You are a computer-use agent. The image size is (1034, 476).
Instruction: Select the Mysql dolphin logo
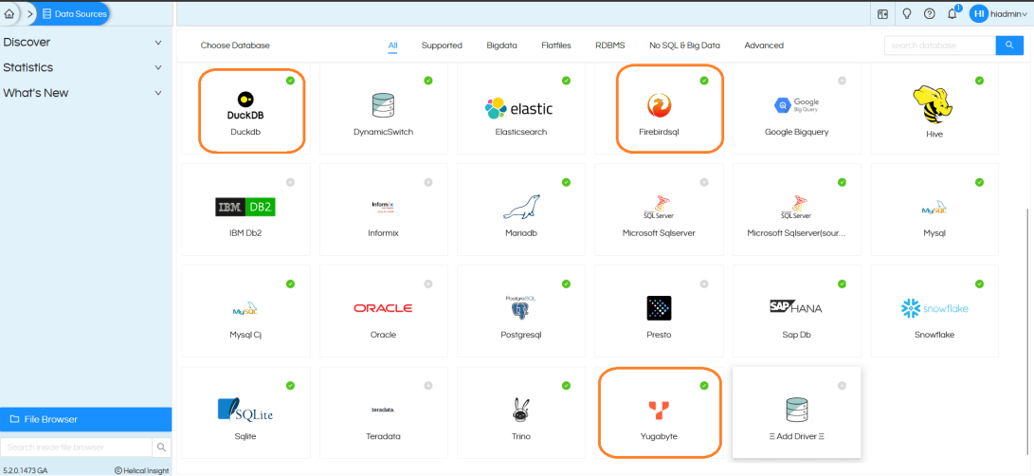click(x=934, y=209)
